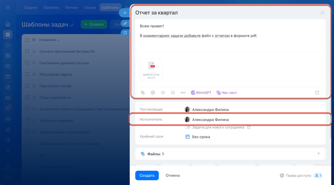
Task: Set deadline via Без срока
Action: [201, 137]
